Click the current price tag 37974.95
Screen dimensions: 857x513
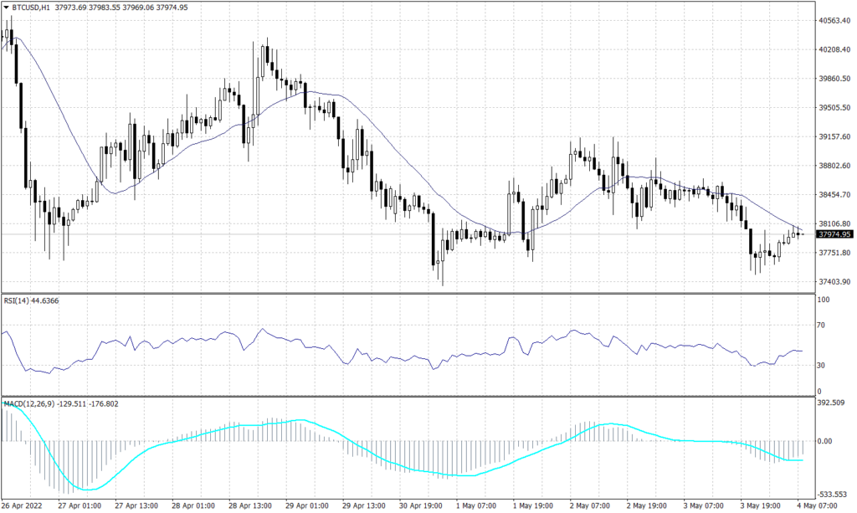833,235
